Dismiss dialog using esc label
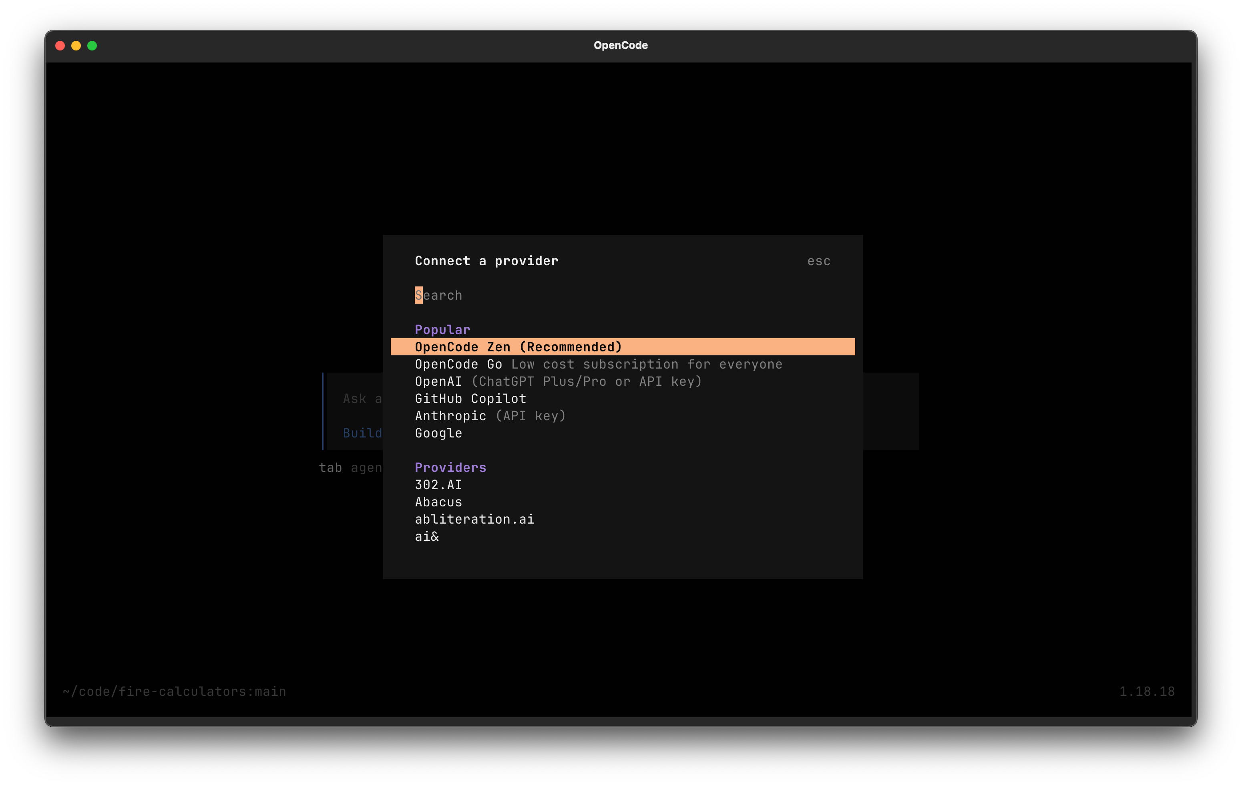Screen dimensions: 1242x786 coord(818,261)
